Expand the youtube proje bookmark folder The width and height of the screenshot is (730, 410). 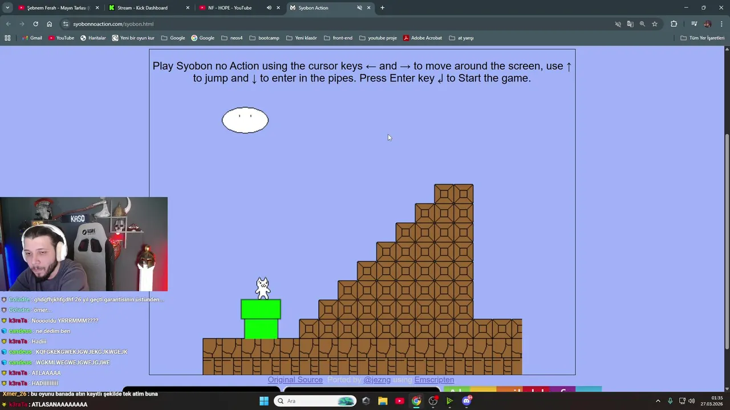pyautogui.click(x=378, y=38)
